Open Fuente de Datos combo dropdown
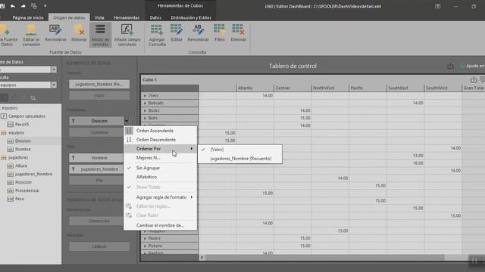 (54, 70)
